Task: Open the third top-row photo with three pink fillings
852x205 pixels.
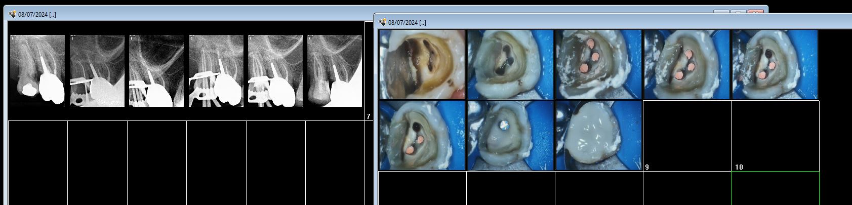Action: coord(598,64)
